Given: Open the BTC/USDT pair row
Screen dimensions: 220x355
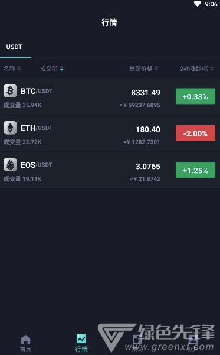Looking at the screenshot, I should point(110,97).
